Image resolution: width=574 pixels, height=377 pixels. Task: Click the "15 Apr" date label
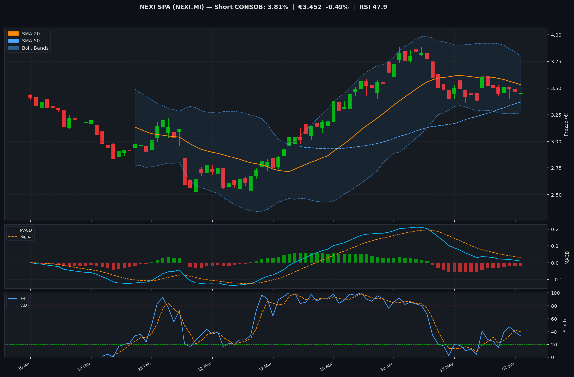[x=327, y=367]
